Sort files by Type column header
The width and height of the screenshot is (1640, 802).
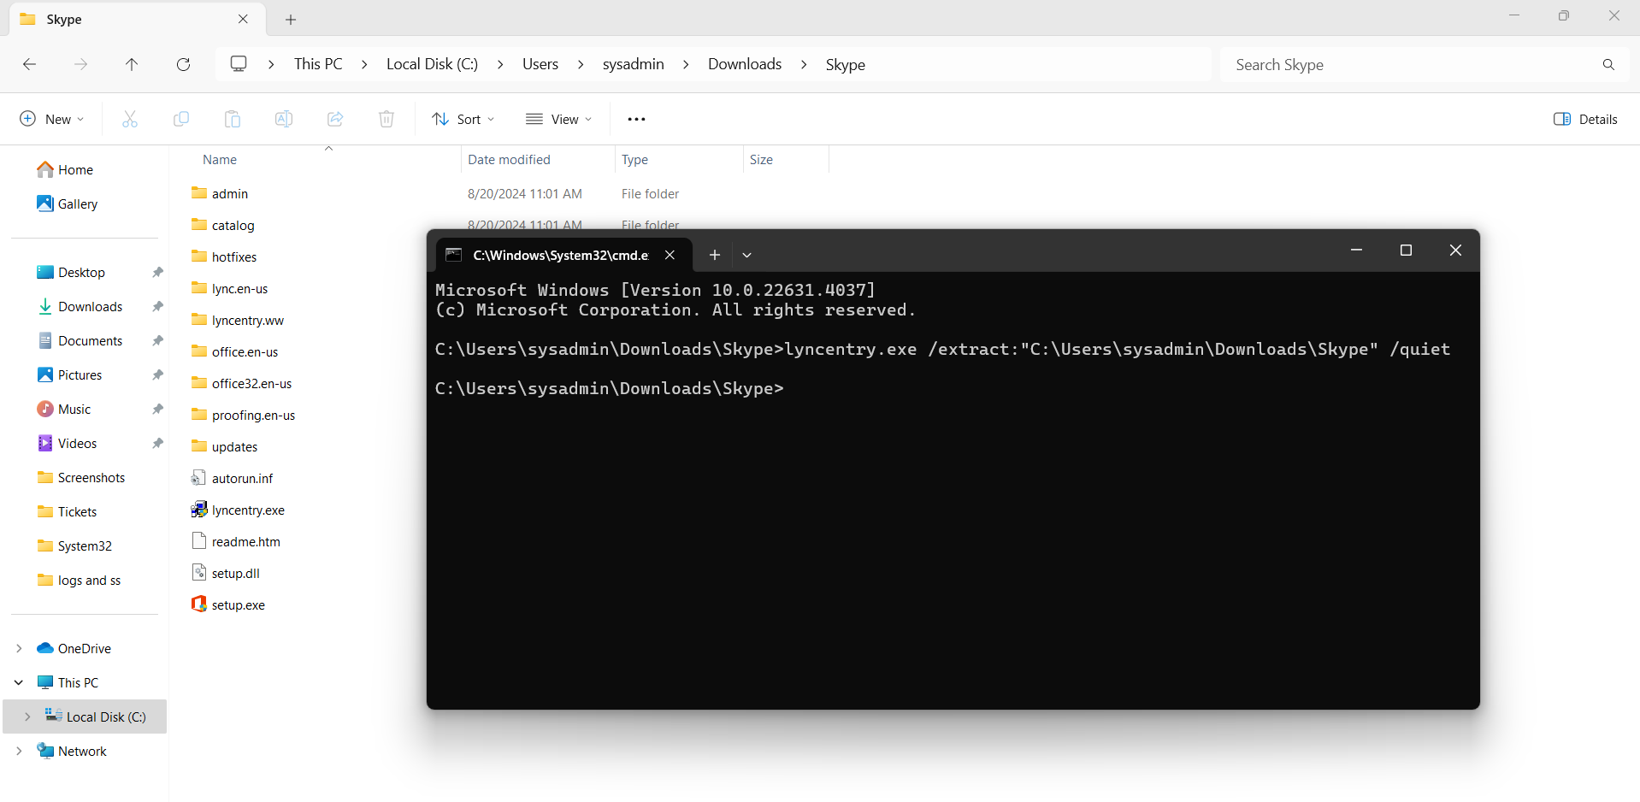click(634, 160)
